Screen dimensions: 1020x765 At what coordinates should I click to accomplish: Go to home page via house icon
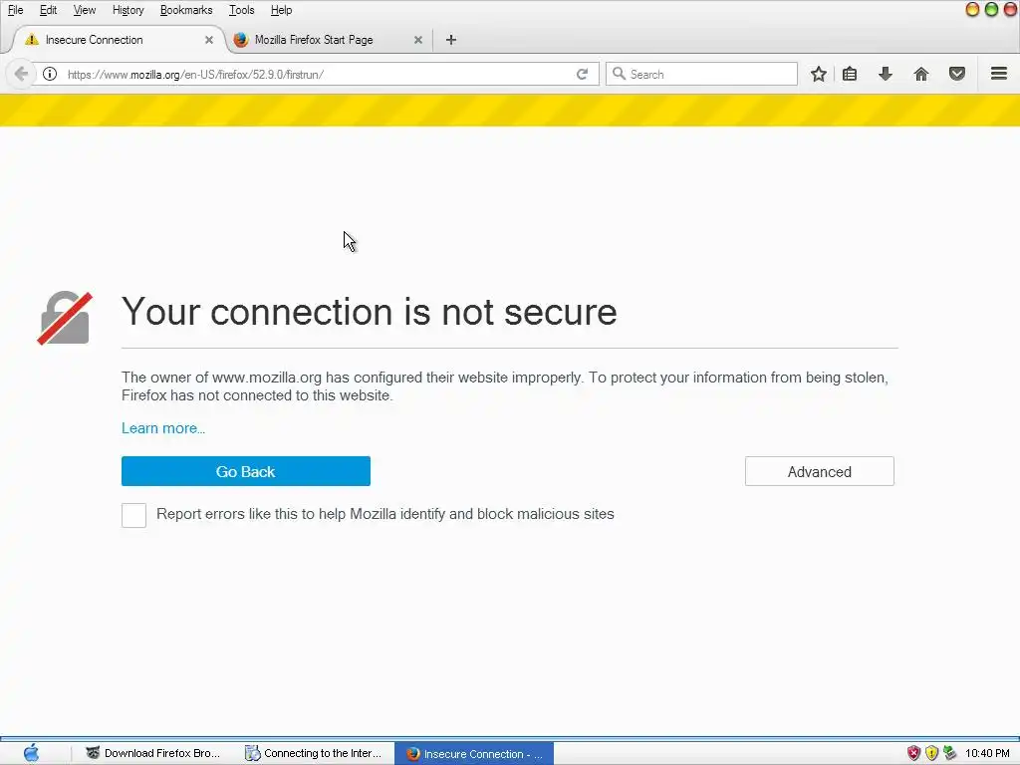click(x=921, y=74)
